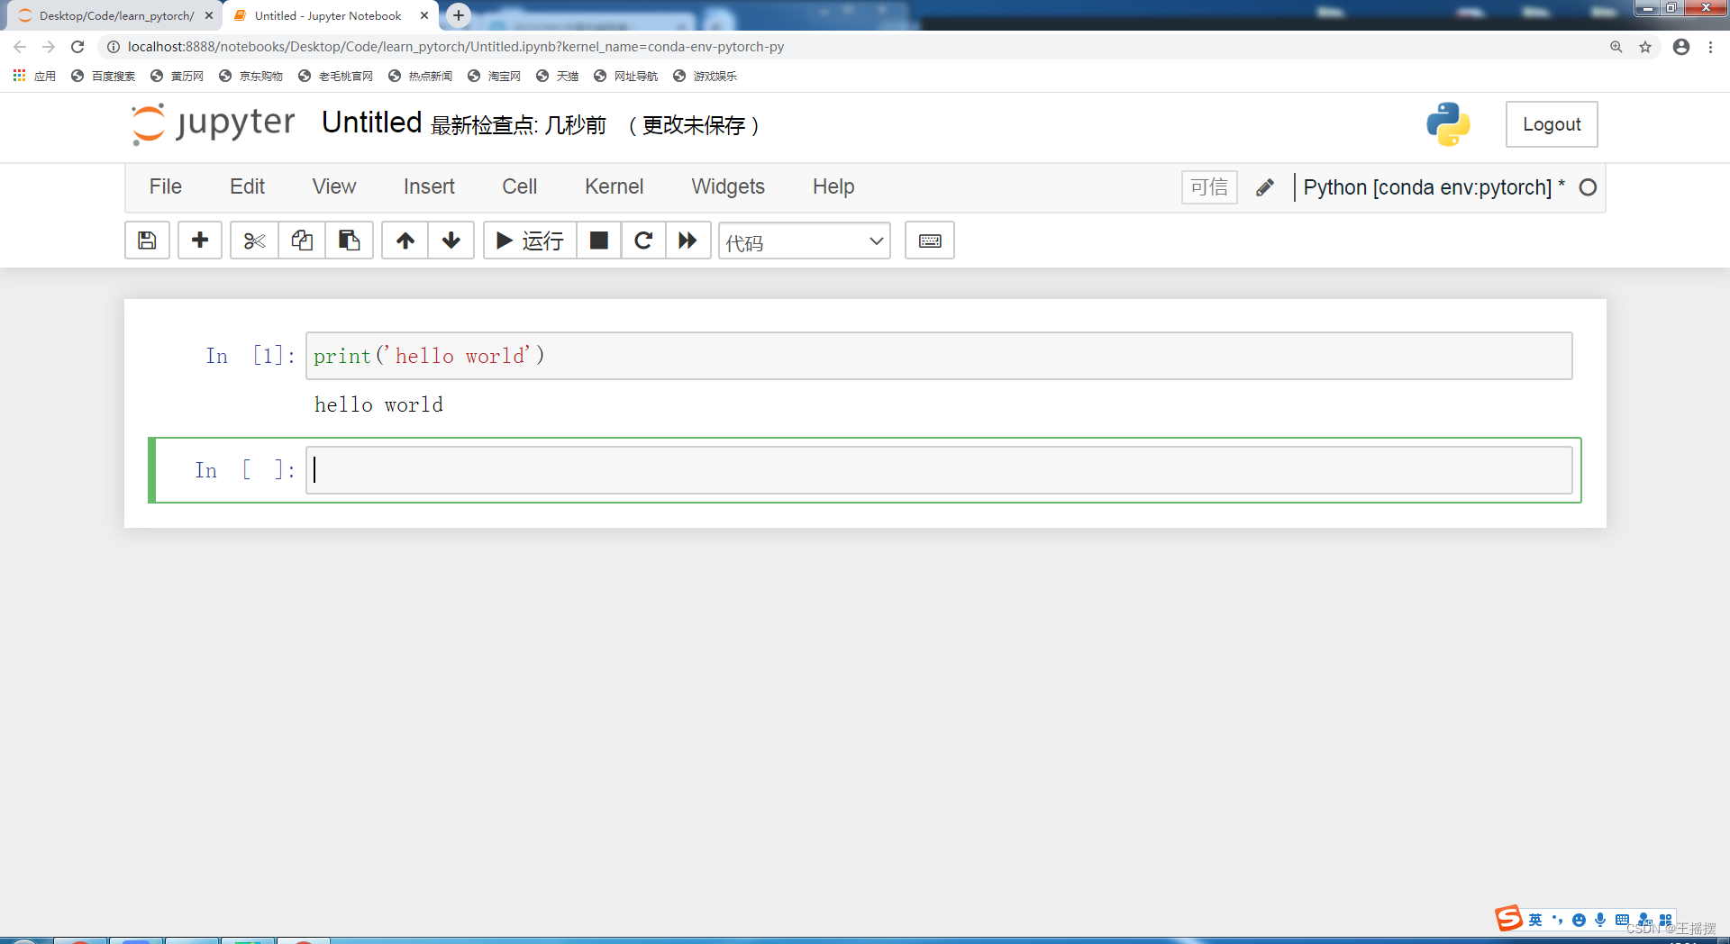Screen dimensions: 1730x944
Task: Open the cell type dropdown 代码
Action: click(805, 241)
